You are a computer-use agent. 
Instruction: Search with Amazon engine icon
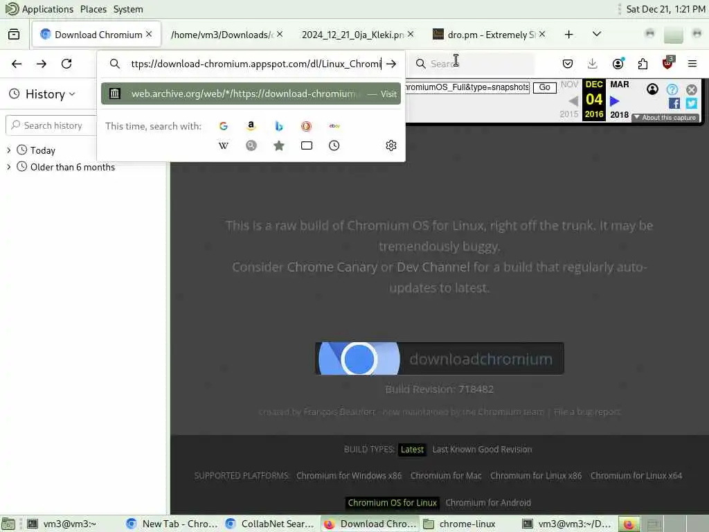click(251, 126)
